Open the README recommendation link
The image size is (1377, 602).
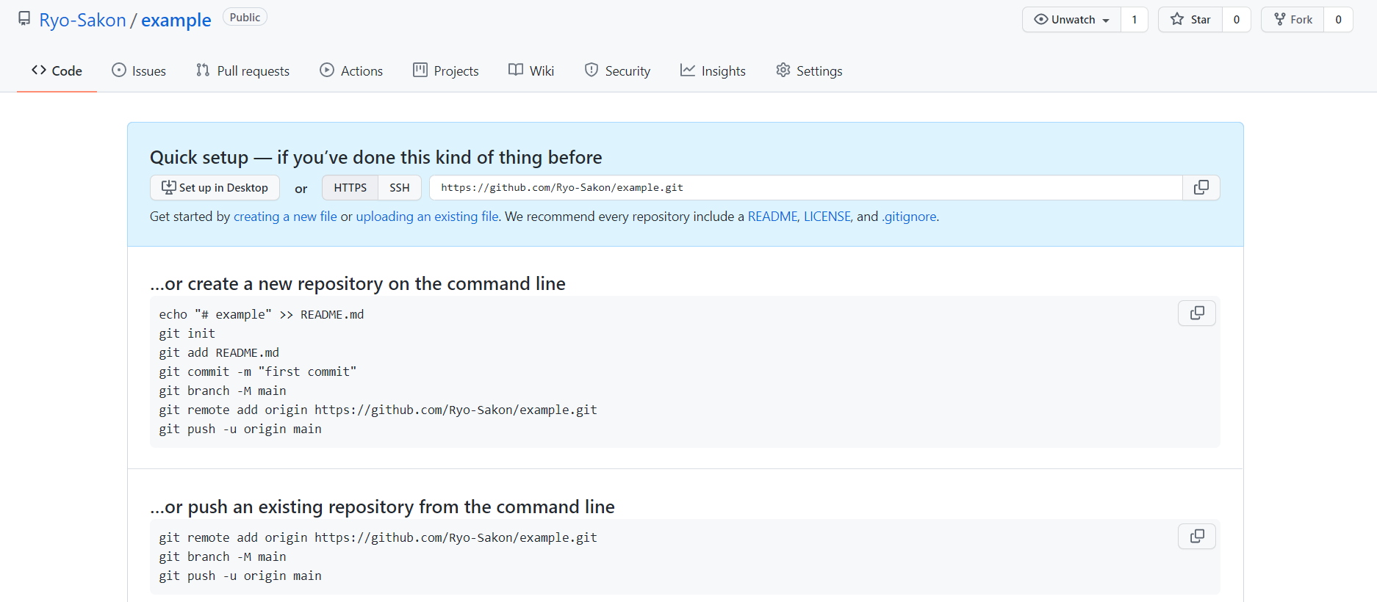tap(772, 217)
